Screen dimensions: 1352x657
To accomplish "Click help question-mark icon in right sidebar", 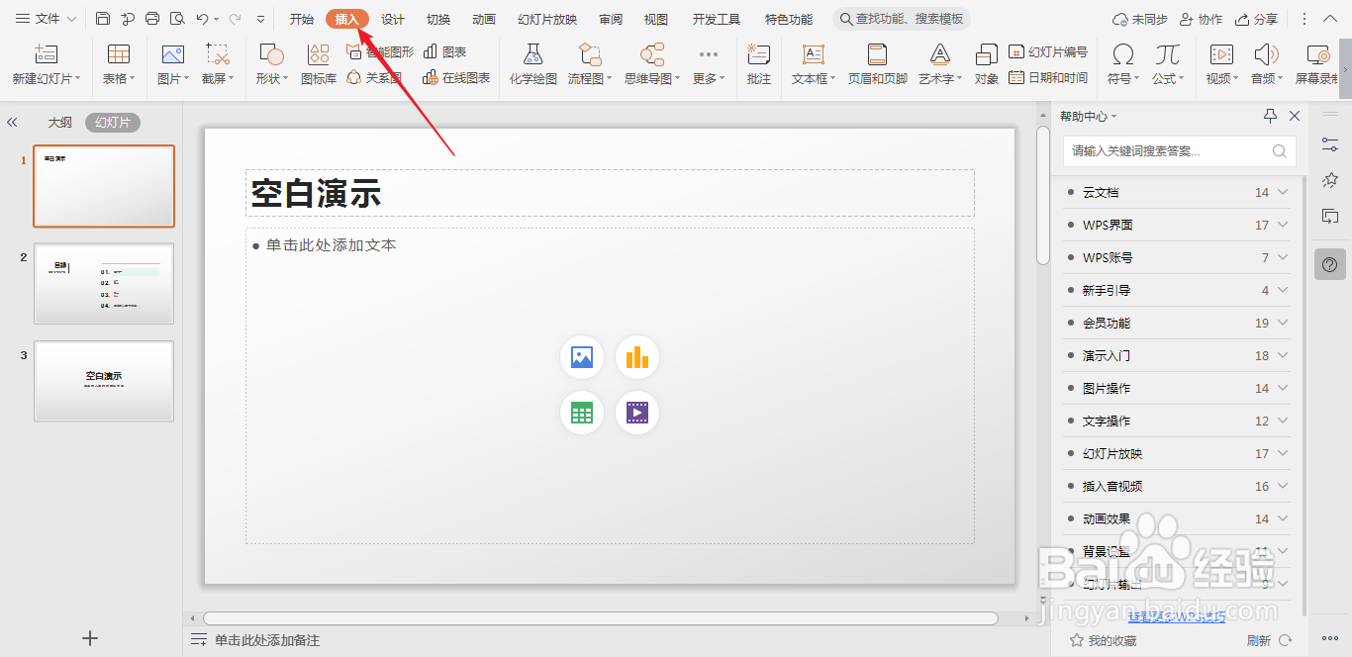I will click(x=1329, y=264).
